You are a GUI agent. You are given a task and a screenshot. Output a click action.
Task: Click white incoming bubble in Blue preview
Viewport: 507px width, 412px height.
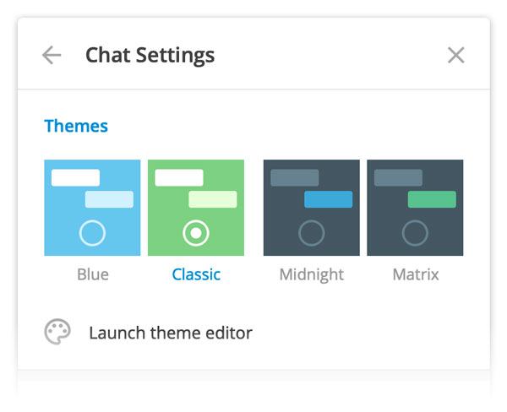(75, 177)
